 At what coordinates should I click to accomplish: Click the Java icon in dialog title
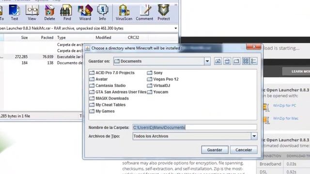click(87, 48)
